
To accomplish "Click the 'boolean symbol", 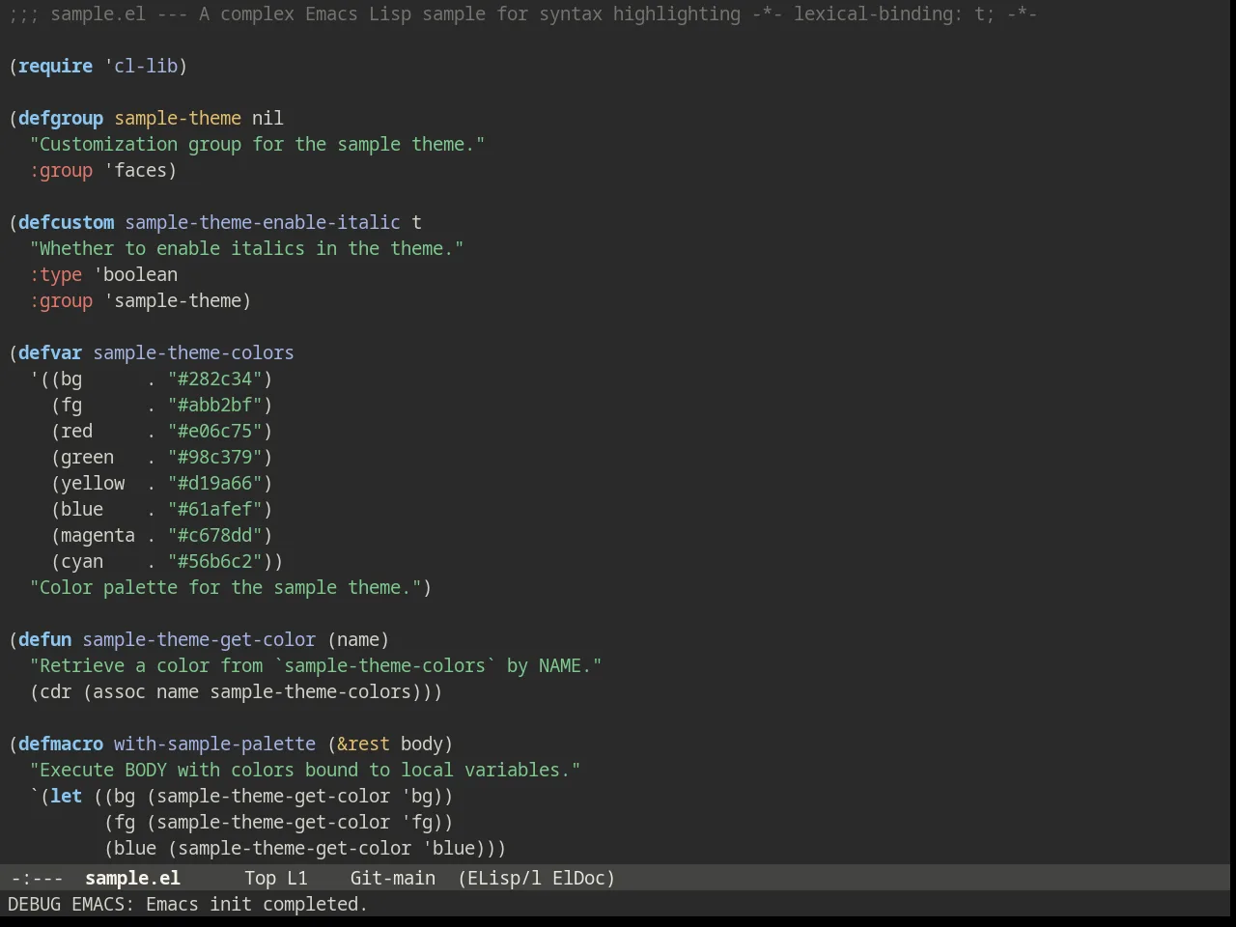I will (136, 274).
